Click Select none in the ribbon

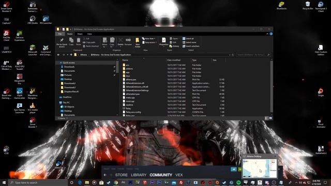(x=189, y=42)
